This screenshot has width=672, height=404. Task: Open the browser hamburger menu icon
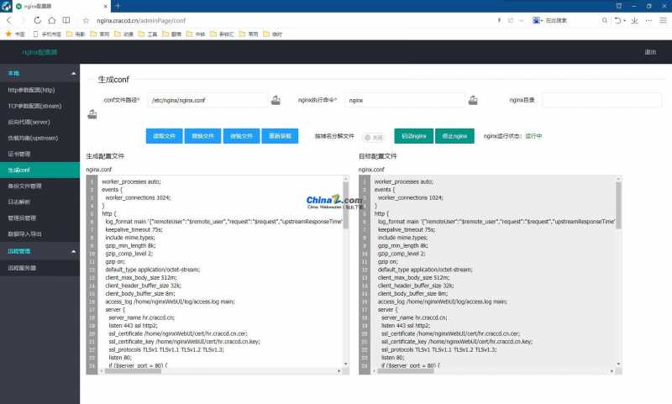click(663, 19)
